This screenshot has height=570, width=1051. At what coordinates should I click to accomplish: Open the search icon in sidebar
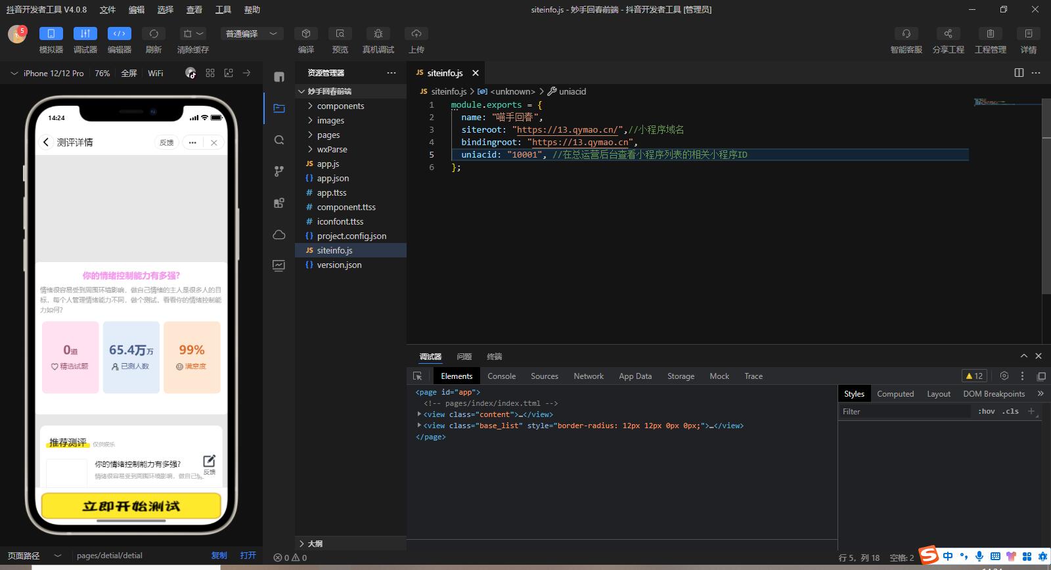(279, 140)
